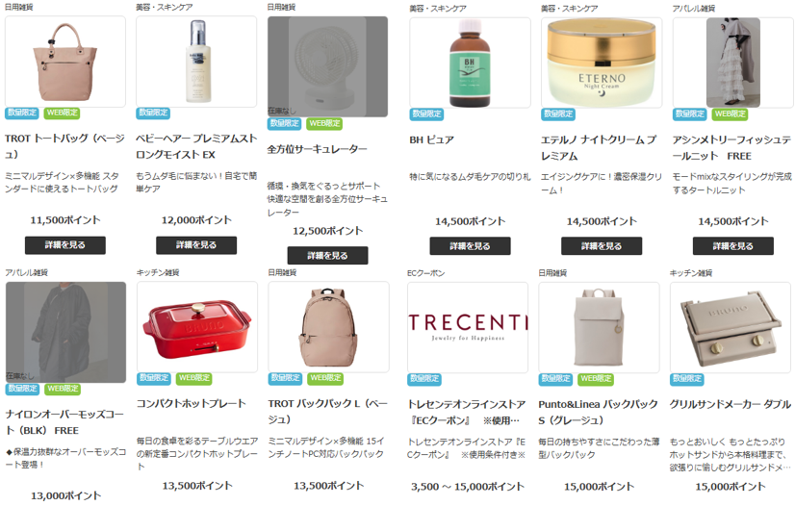
Task: Open the アシンメトリーフィッシュテールニット product title
Action: click(731, 147)
